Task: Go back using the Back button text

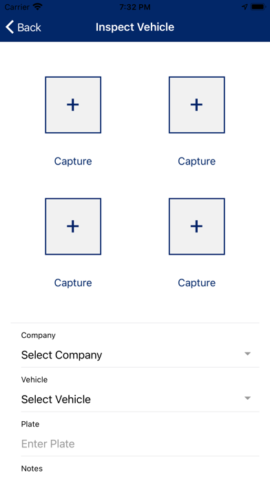Action: point(29,28)
